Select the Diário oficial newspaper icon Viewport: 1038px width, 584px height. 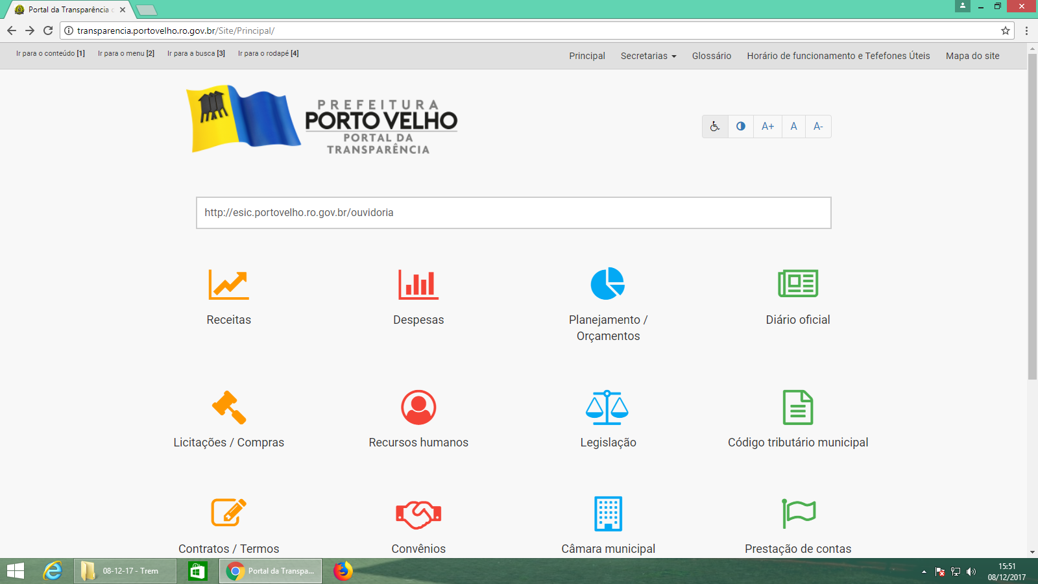point(798,284)
